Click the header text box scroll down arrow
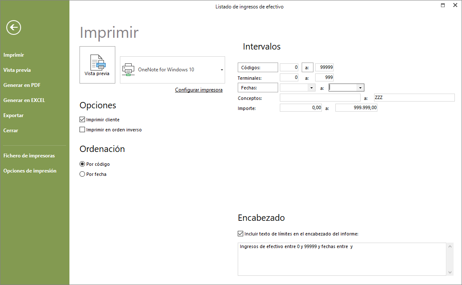 coord(450,272)
